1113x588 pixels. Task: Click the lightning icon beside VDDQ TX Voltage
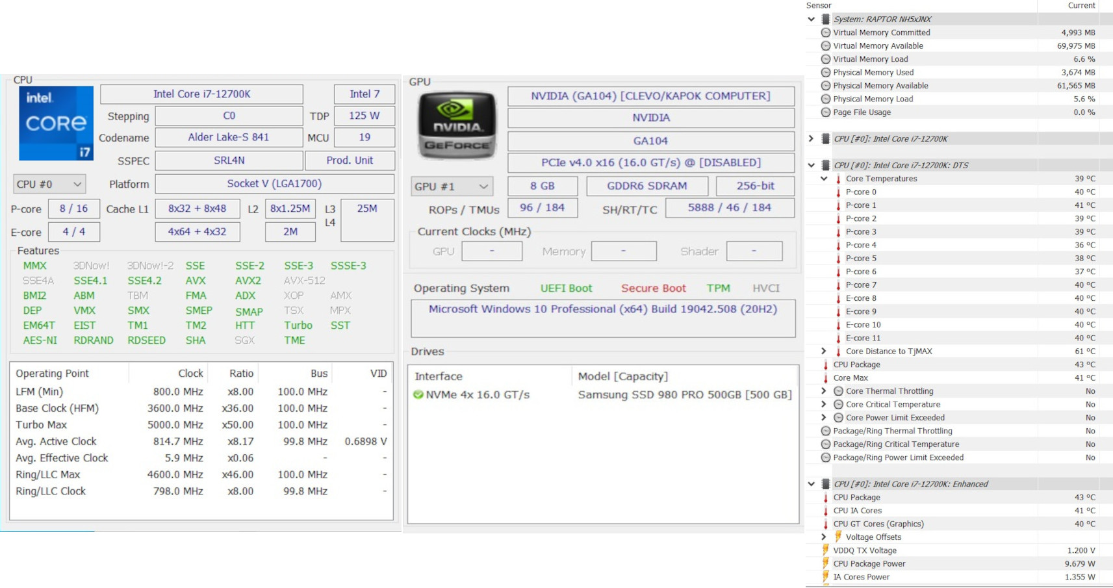click(826, 550)
